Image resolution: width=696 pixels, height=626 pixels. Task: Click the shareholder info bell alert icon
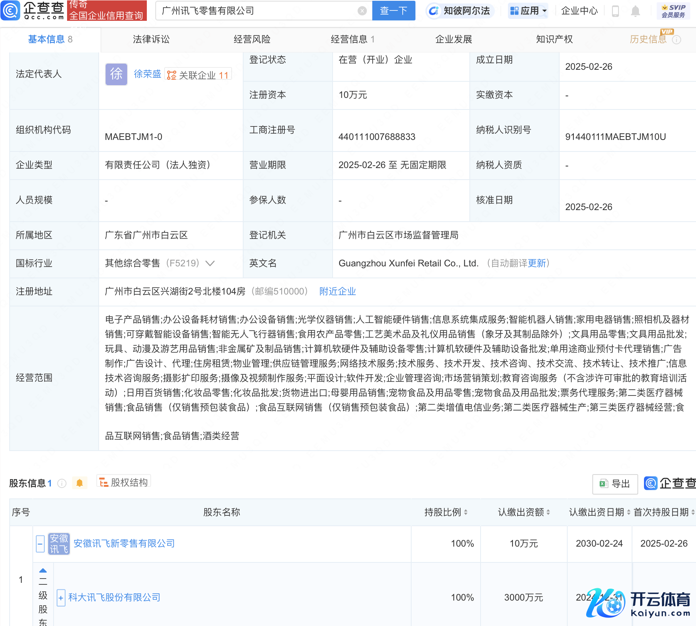[x=80, y=483]
